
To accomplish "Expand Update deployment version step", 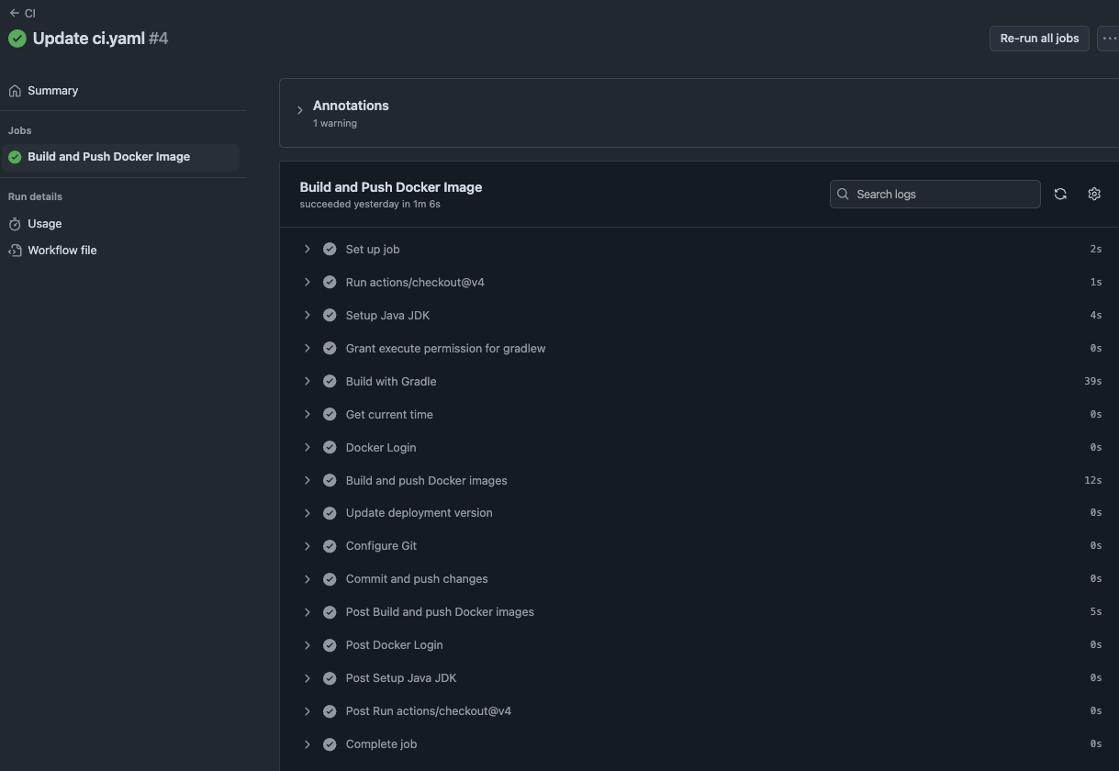I will click(308, 513).
